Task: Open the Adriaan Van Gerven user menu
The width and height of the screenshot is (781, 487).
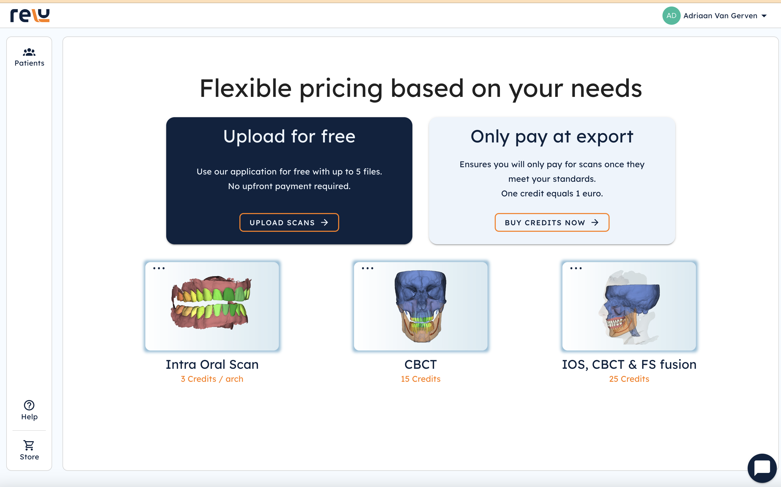Action: (x=720, y=16)
